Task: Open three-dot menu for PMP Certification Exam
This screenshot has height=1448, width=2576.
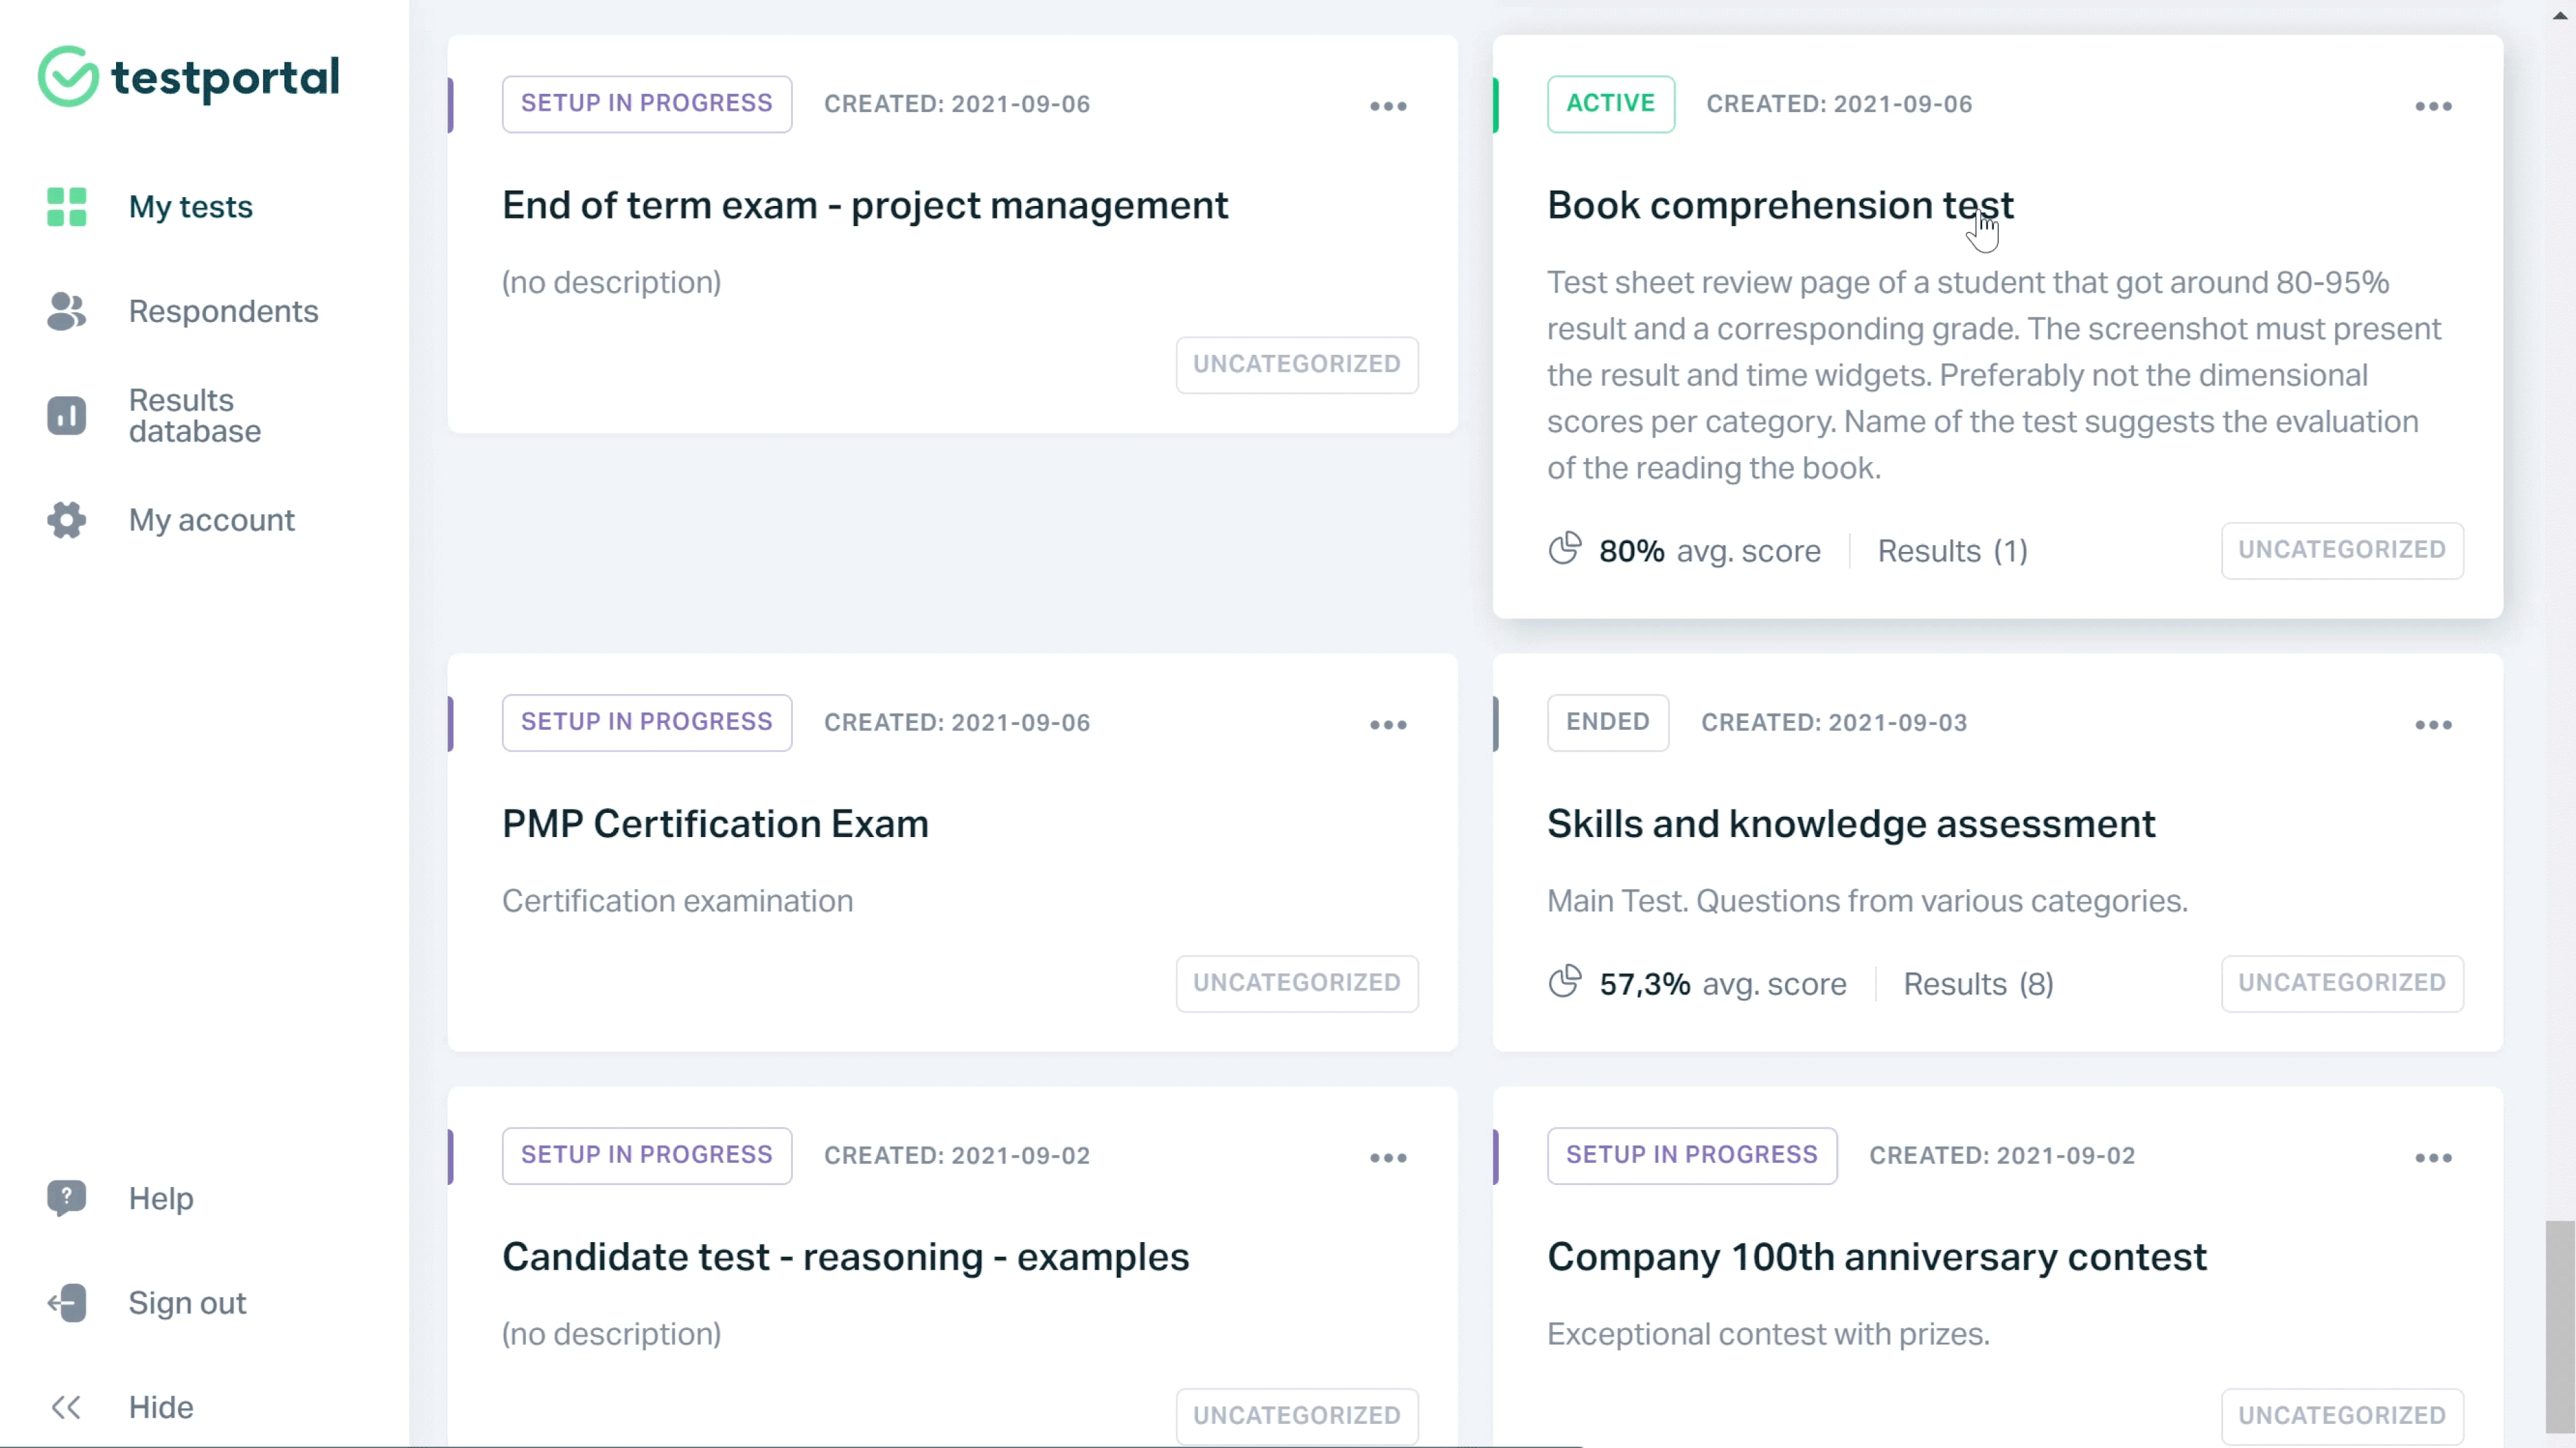Action: click(1388, 725)
